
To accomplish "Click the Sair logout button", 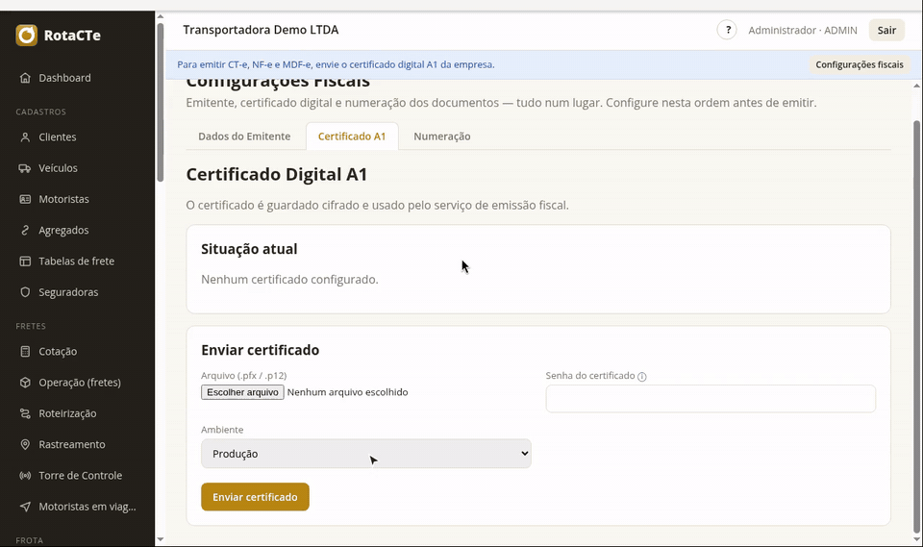I will tap(886, 30).
